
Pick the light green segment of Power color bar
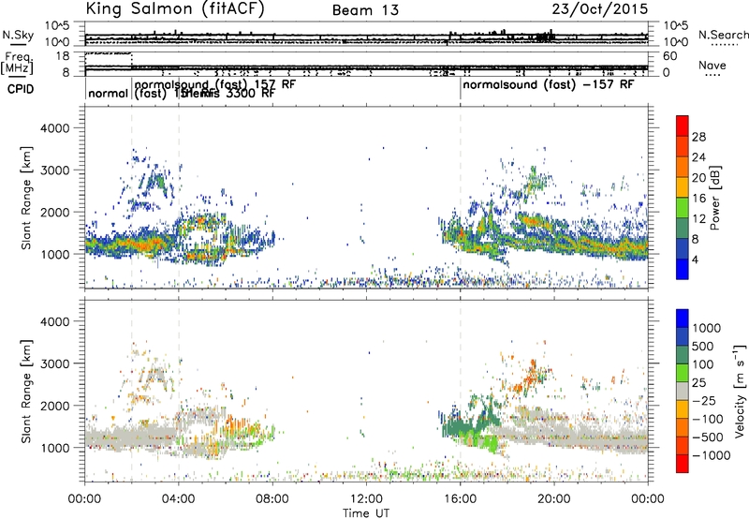point(683,207)
